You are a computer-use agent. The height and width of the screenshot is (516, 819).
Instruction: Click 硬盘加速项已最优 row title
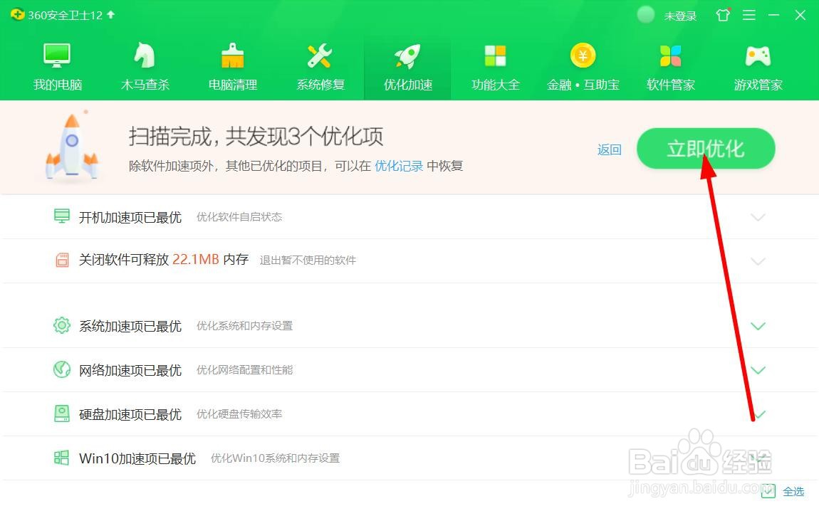pos(130,415)
